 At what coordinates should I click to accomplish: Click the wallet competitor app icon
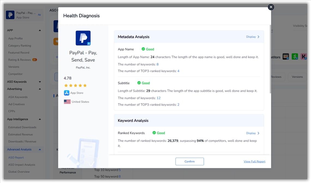pos(286,57)
